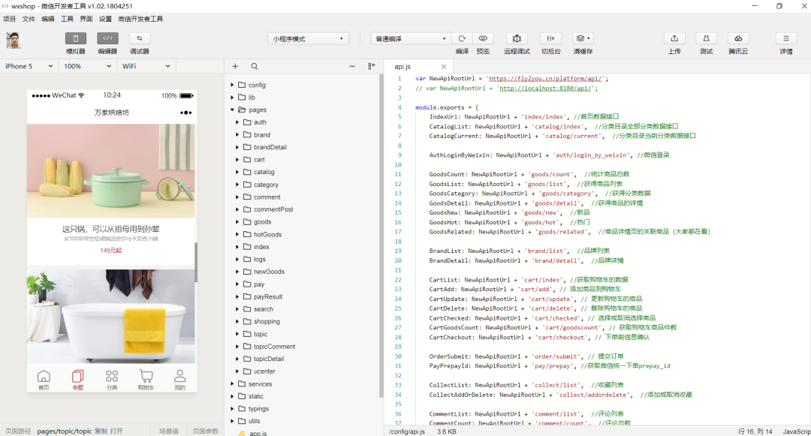Click the simulator vertical scrollbar
Screen dimensions: 811x436
pos(196,262)
